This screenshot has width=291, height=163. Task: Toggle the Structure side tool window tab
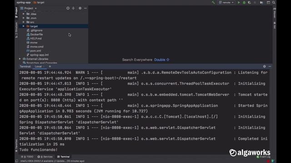16,30
